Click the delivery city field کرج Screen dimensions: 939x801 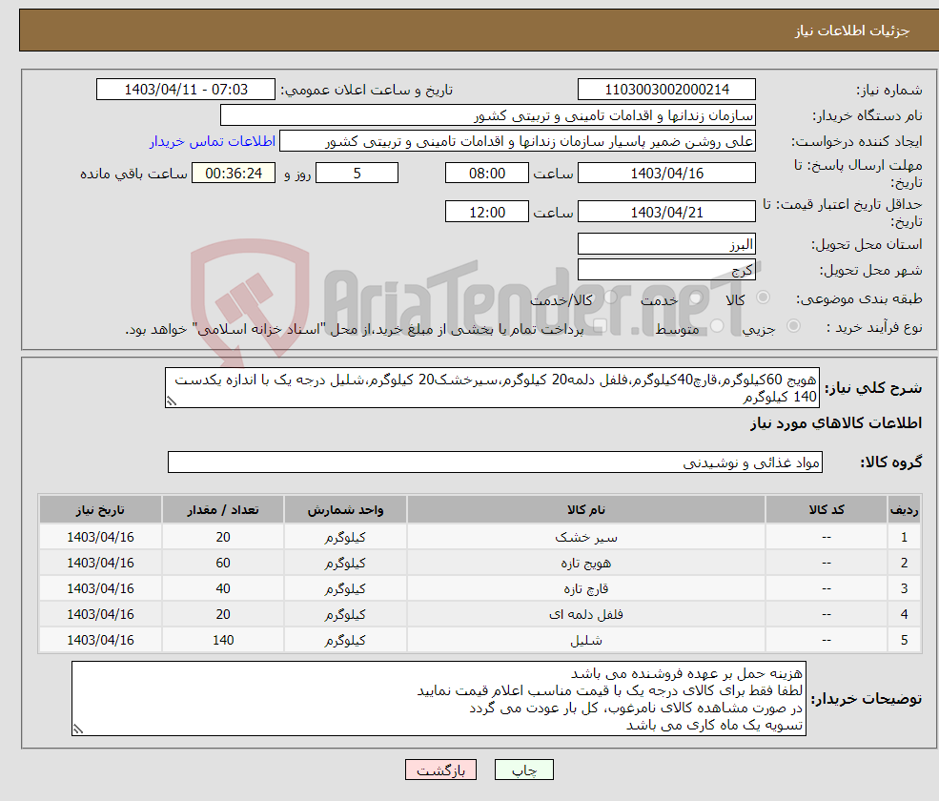(x=666, y=270)
